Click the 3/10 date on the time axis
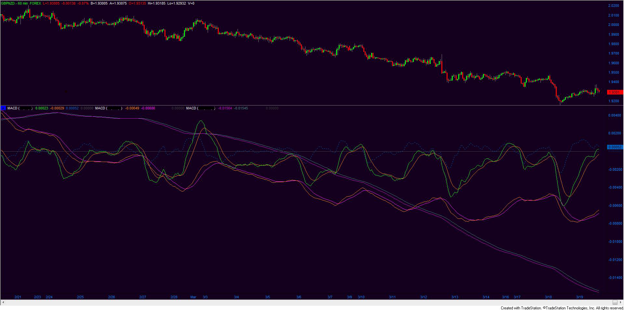 coord(361,297)
